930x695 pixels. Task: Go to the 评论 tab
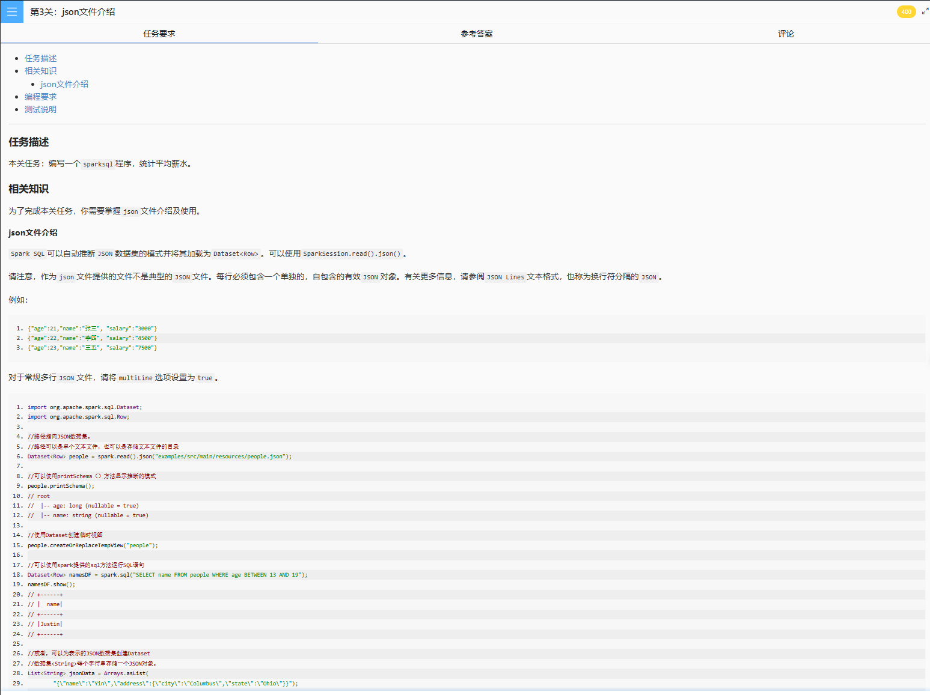(786, 34)
